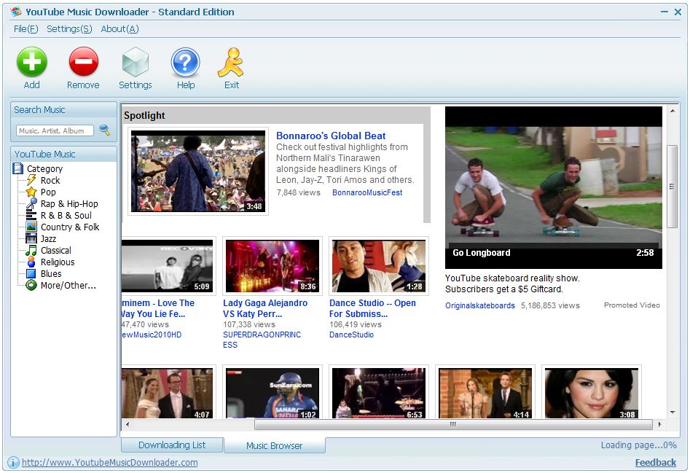The width and height of the screenshot is (690, 473).
Task: Click the search magnifier icon
Action: point(105,130)
